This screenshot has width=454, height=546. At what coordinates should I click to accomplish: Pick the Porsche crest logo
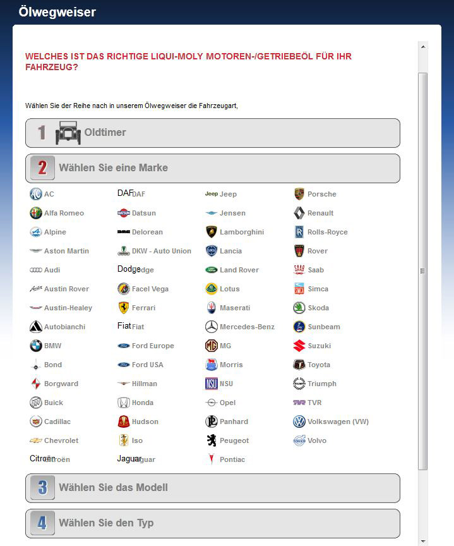(299, 194)
